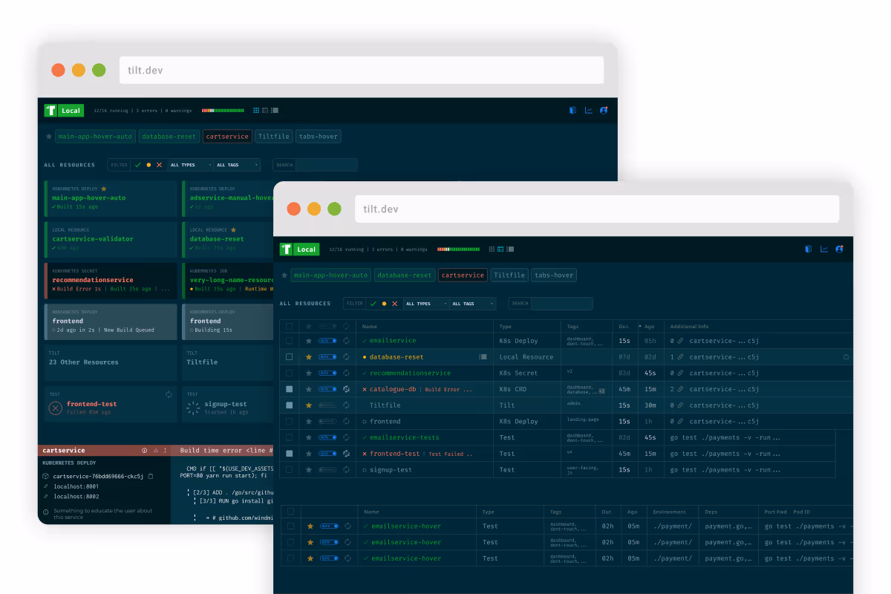
Task: Sort by the Ago column arrow in upper table
Action: click(x=641, y=326)
